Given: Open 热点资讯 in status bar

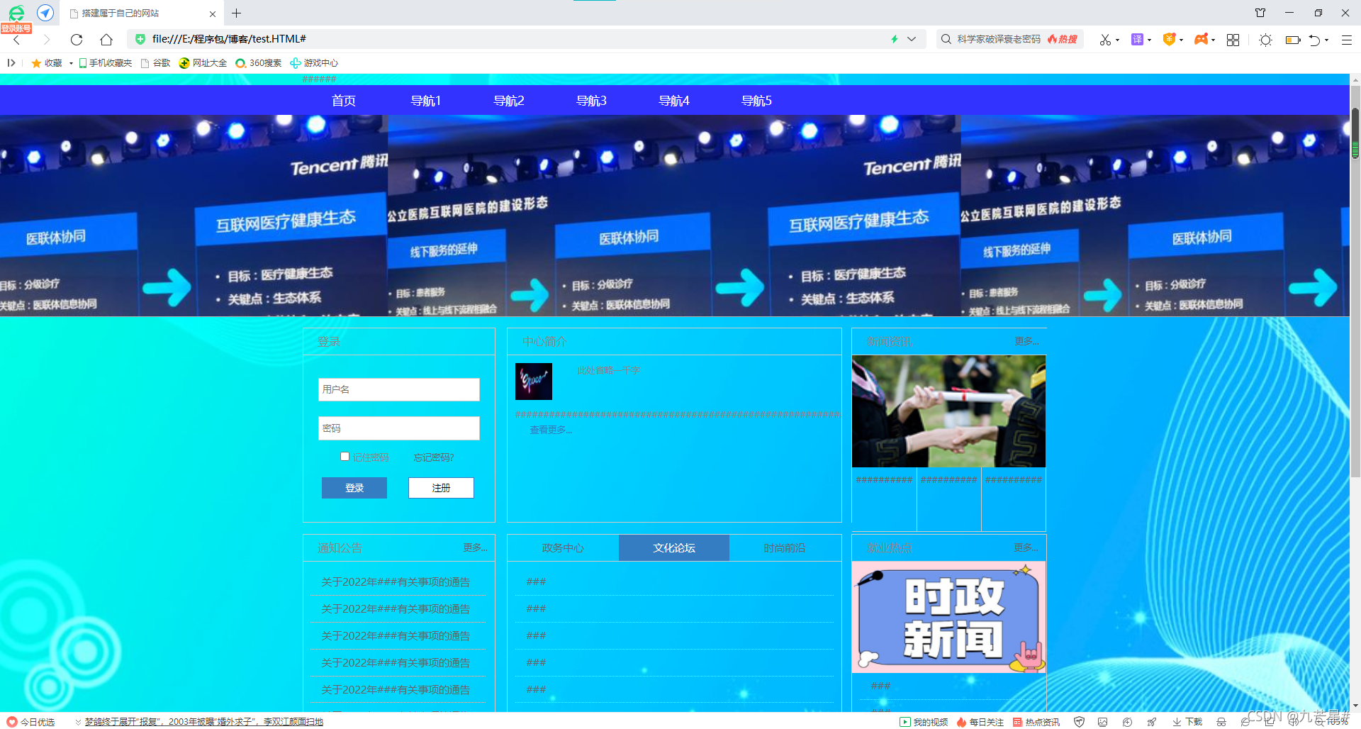Looking at the screenshot, I should click(1036, 722).
